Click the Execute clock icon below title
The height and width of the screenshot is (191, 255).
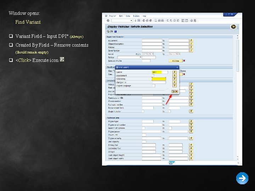(x=108, y=31)
